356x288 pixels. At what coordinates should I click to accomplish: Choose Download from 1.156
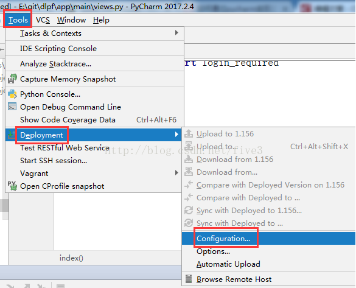point(268,160)
